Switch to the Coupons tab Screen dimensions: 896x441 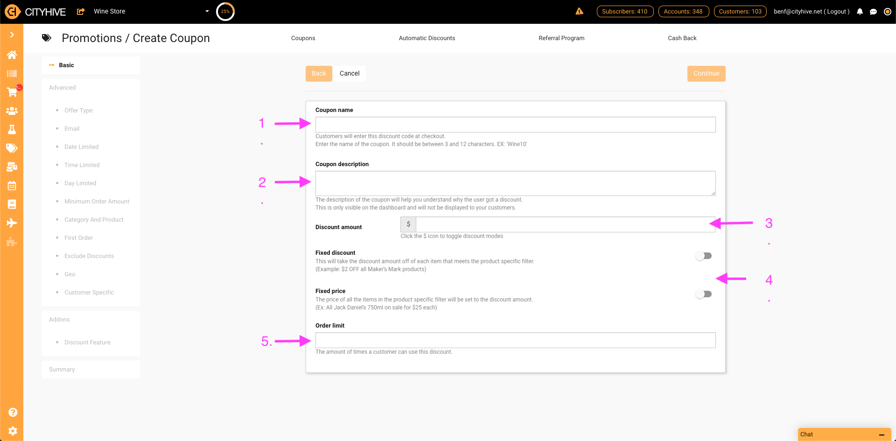tap(303, 38)
